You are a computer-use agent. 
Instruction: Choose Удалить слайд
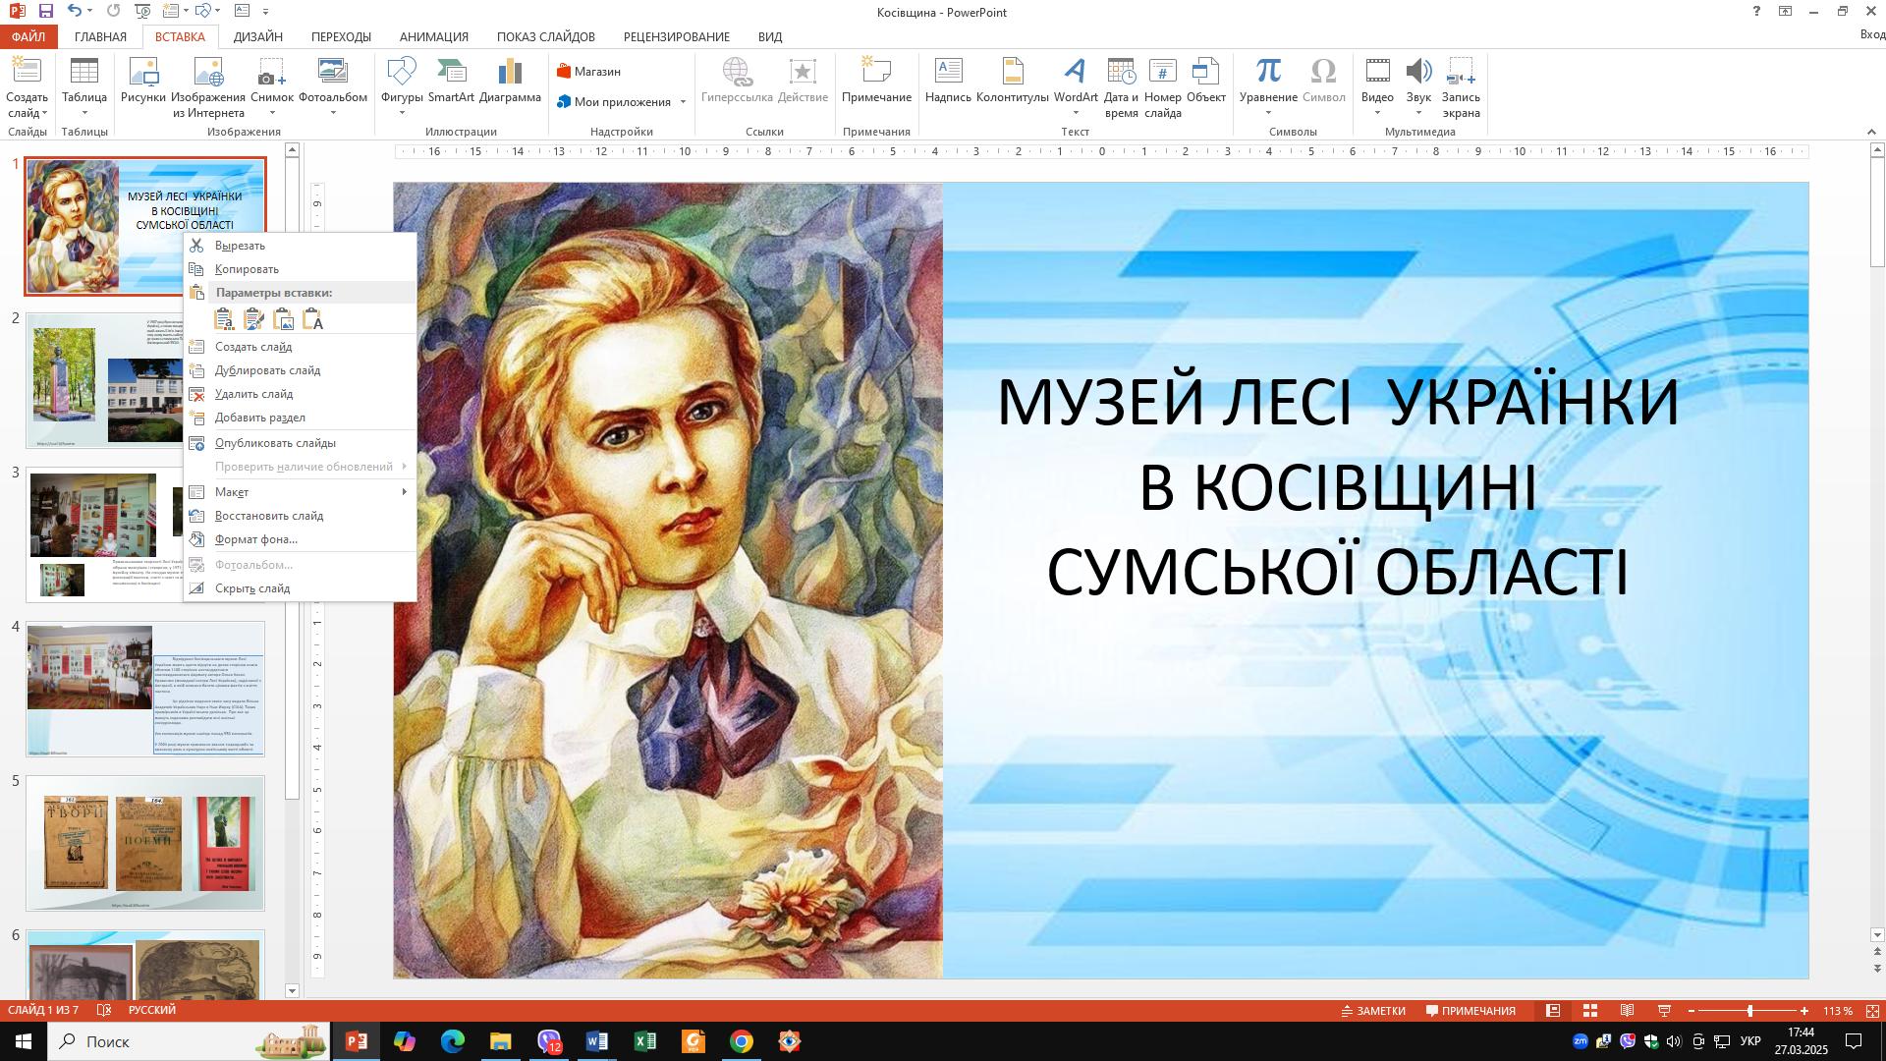tap(300, 394)
